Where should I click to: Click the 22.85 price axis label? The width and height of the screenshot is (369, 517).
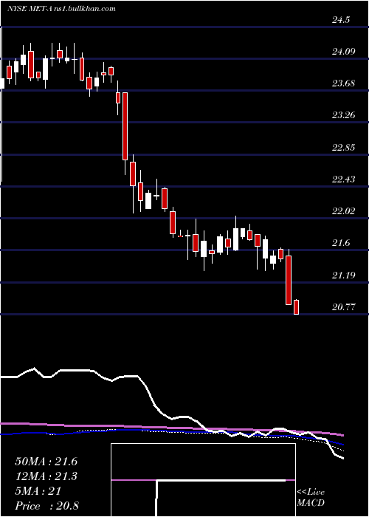click(344, 147)
